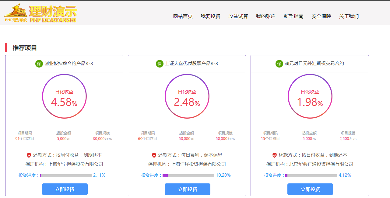Click red shield icon beside 每日复利
This screenshot has height=198, width=390.
click(x=154, y=155)
